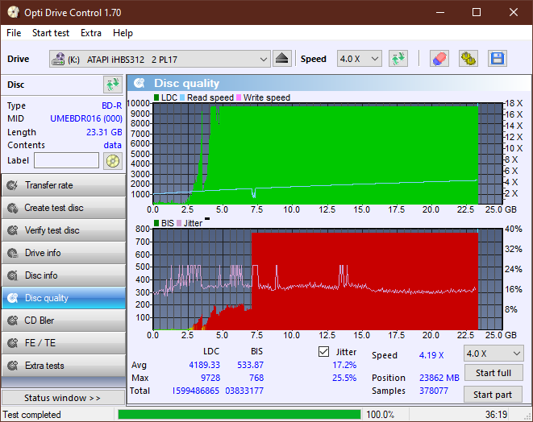Open the Drive selection dropdown

pyautogui.click(x=160, y=59)
